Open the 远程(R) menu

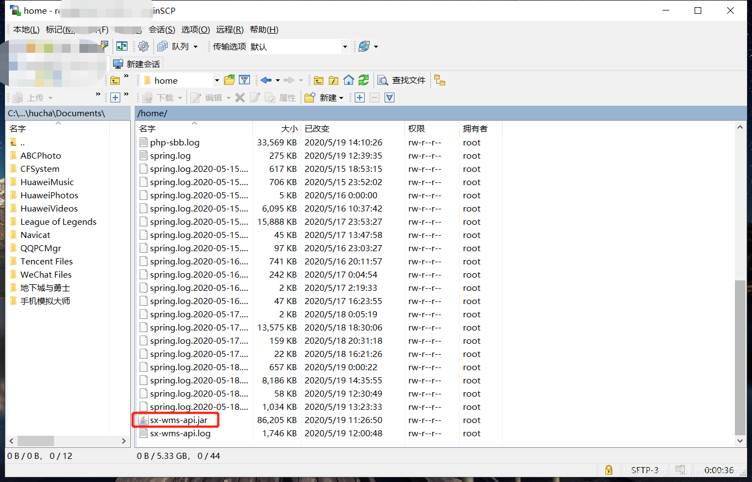point(230,30)
